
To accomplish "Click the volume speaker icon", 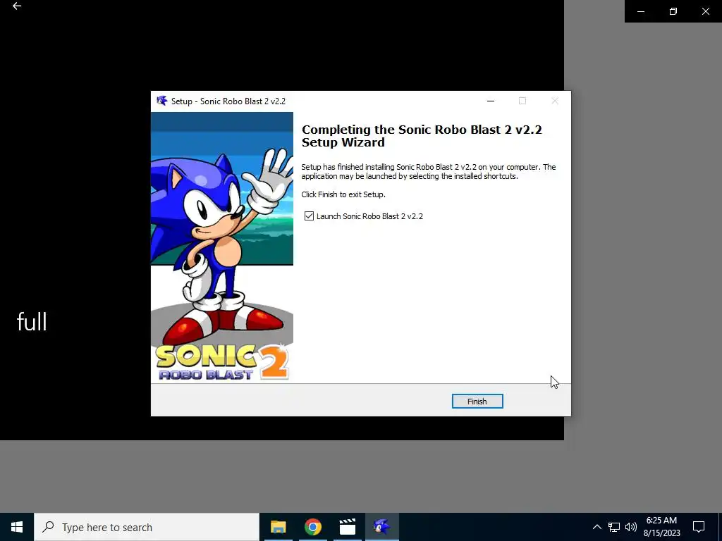I will [x=631, y=527].
